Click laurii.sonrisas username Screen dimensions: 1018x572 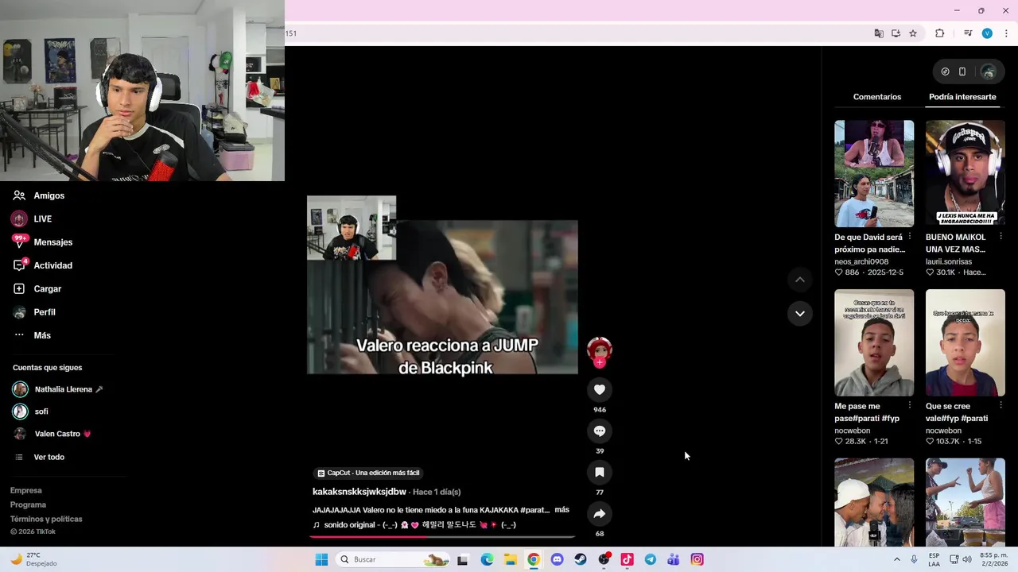pos(949,261)
